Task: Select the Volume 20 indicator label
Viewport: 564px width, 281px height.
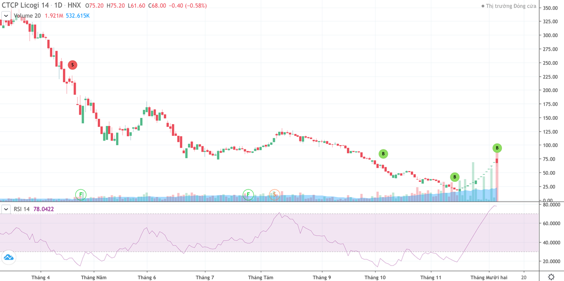Action: coord(27,16)
